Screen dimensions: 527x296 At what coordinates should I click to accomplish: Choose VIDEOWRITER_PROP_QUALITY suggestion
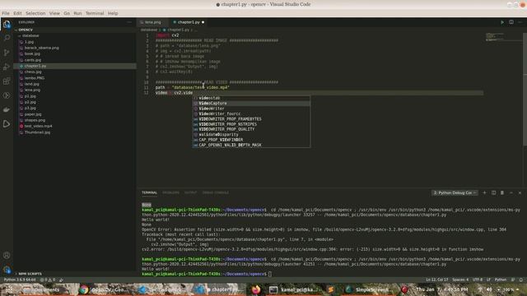(251, 129)
